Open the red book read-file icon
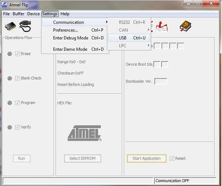Image resolution: width=222 pixels, height=186 pixels. click(x=162, y=27)
